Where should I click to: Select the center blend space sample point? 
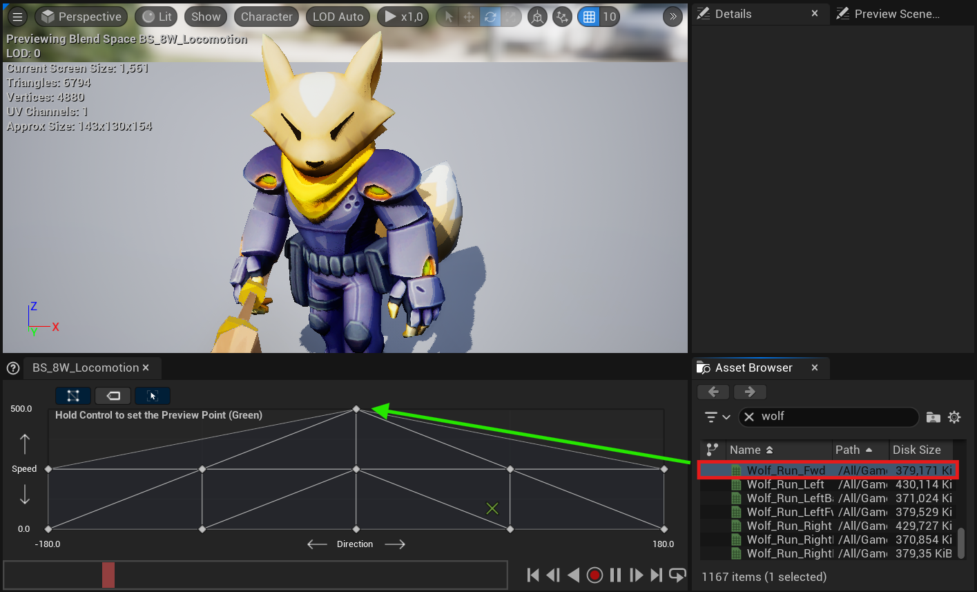pos(356,469)
